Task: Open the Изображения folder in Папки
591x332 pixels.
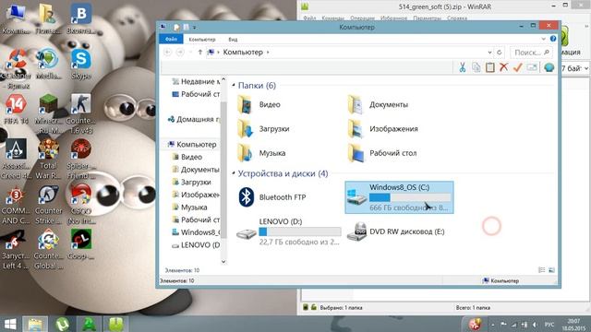Action: coord(382,129)
